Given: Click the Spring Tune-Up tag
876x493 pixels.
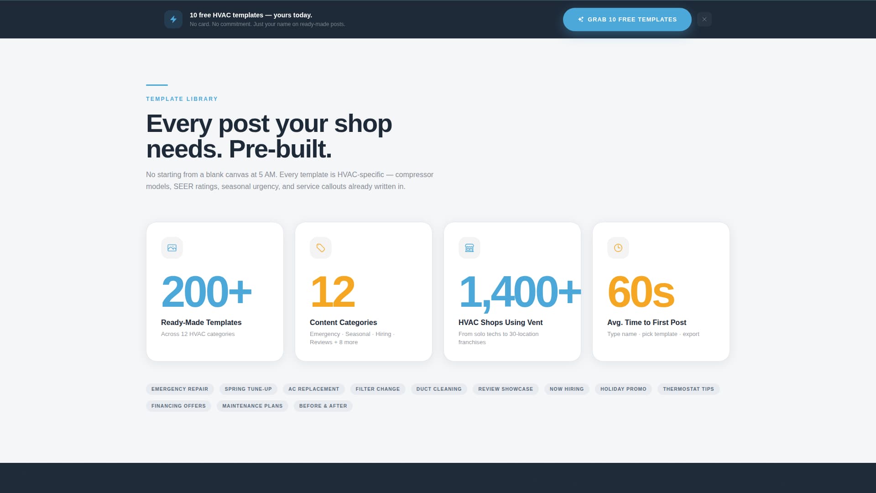Looking at the screenshot, I should tap(248, 389).
